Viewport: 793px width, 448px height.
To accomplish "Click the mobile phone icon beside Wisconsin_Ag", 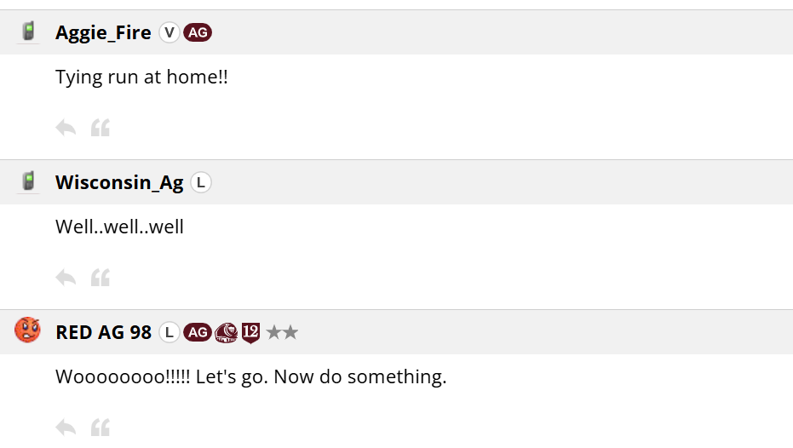I will [x=28, y=181].
